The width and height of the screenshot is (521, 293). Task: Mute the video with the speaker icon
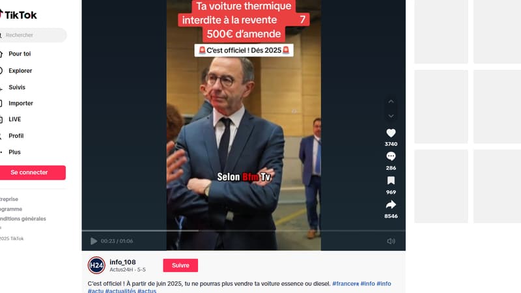[391, 241]
